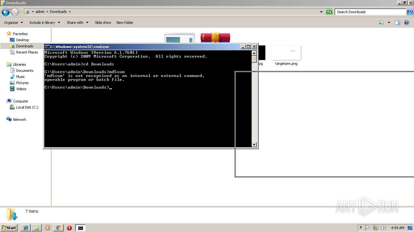Launch Internet Explorer from taskbar
Viewport: 414px width, 232px height.
[x=26, y=228]
